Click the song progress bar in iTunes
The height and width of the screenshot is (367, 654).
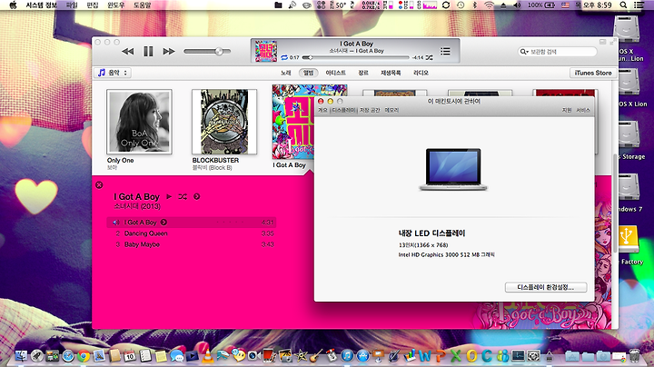(x=355, y=57)
